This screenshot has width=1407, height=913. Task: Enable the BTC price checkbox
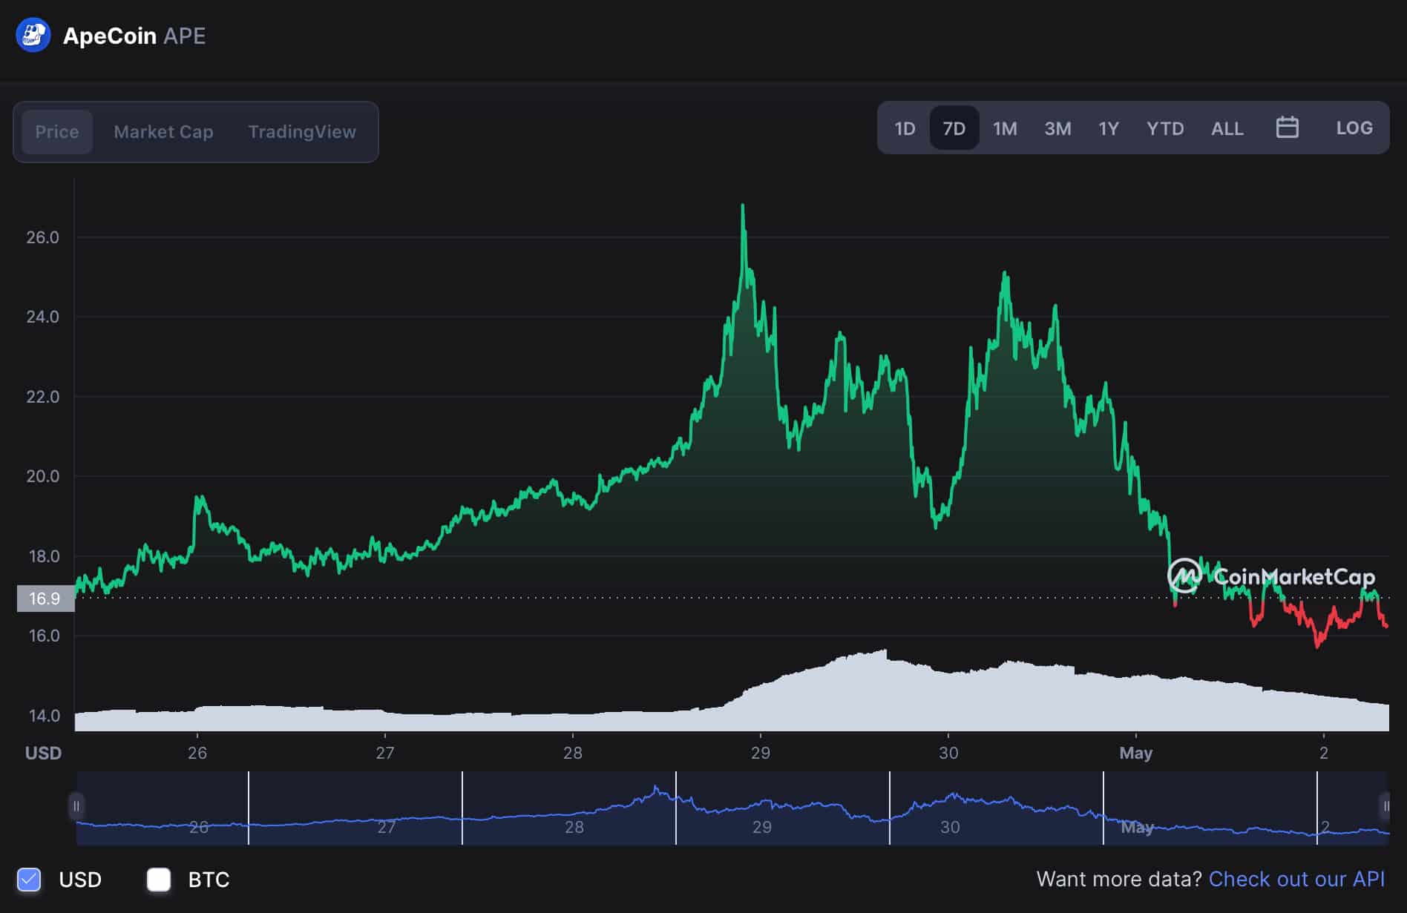[x=159, y=880]
